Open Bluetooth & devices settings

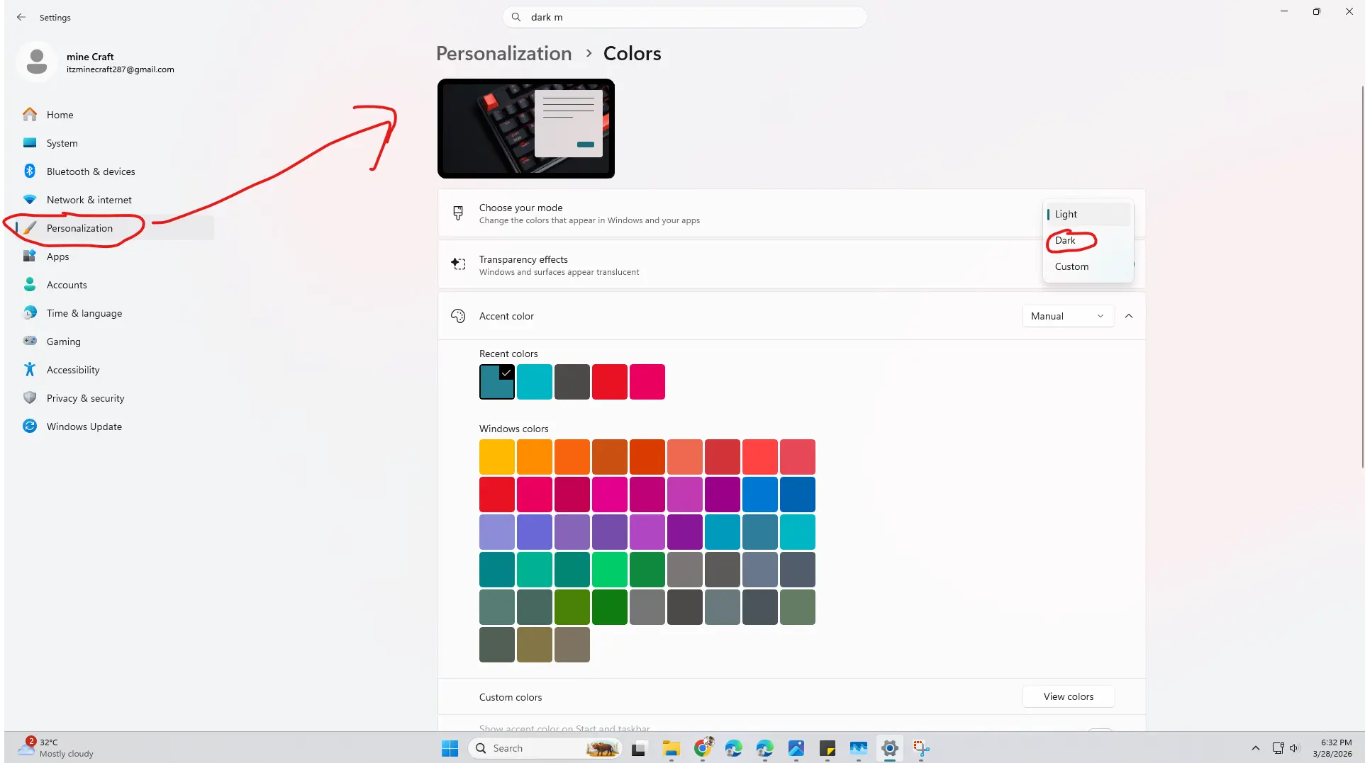pos(90,171)
